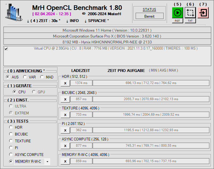Click HDR timing results field

tap(151, 83)
